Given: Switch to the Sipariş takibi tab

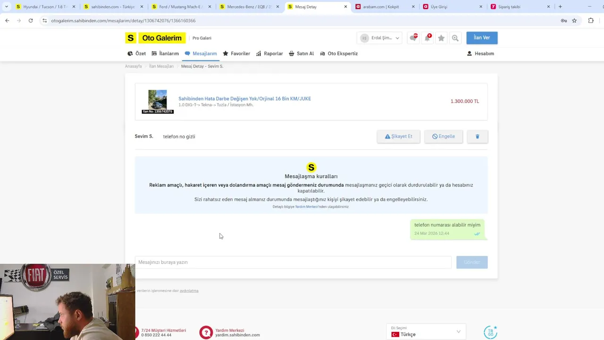Looking at the screenshot, I should coord(521,7).
